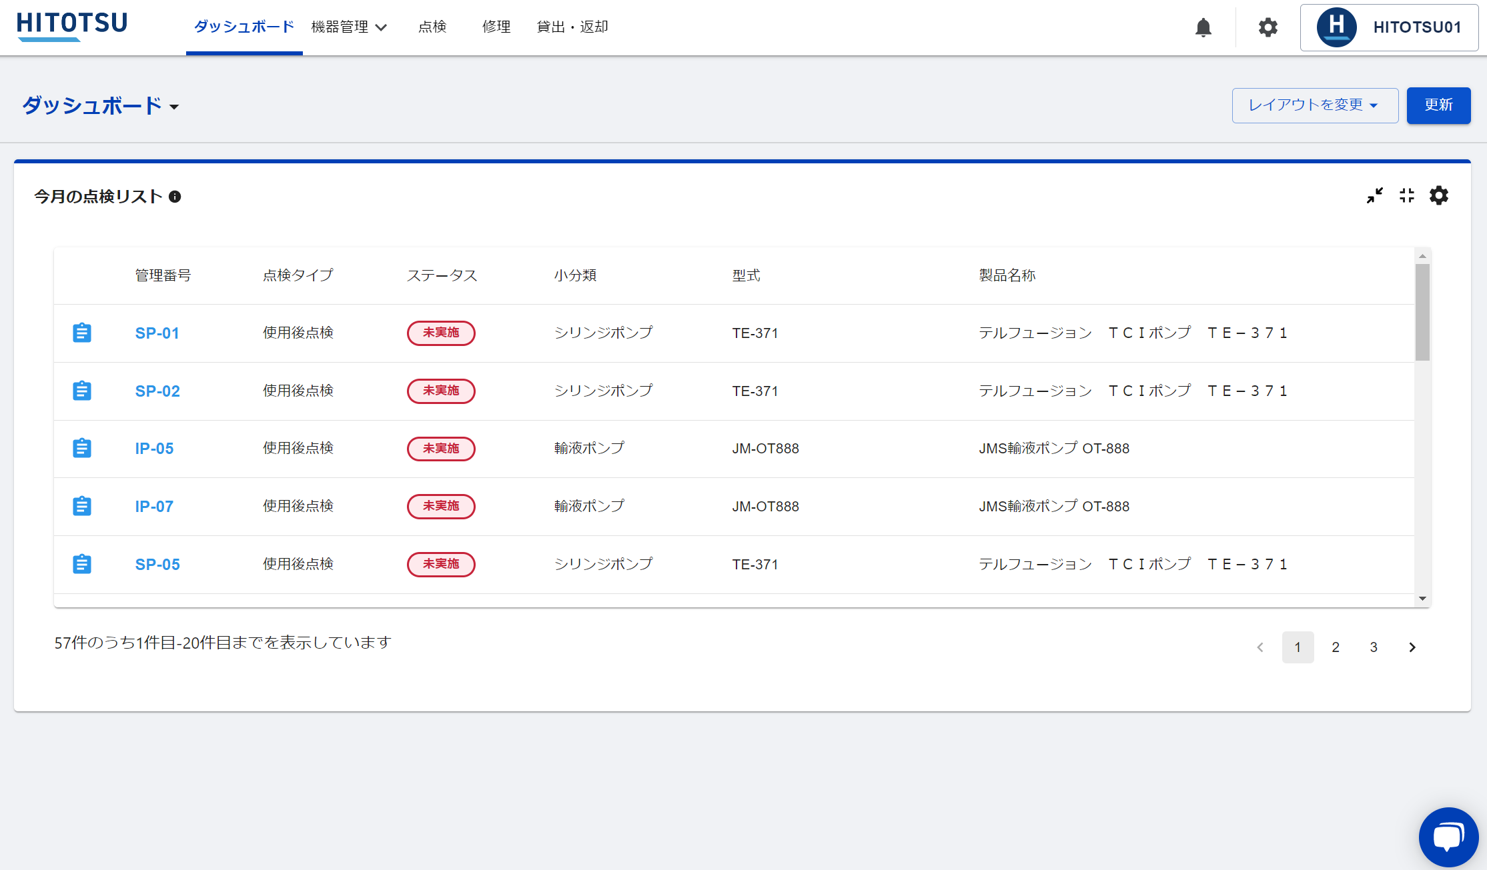Screen dimensions: 1487x870
Task: Click the fullscreen-exit icon on the widget
Action: point(1407,195)
